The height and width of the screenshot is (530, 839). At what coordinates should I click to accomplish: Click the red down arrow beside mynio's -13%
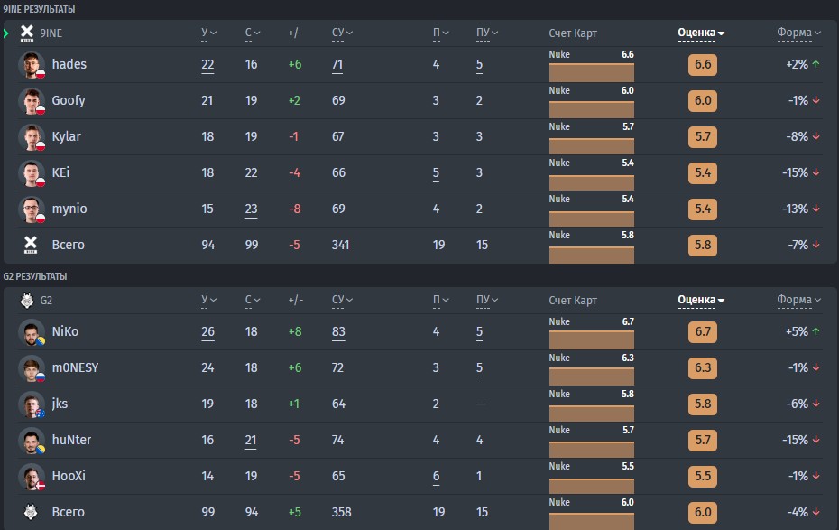coord(816,209)
